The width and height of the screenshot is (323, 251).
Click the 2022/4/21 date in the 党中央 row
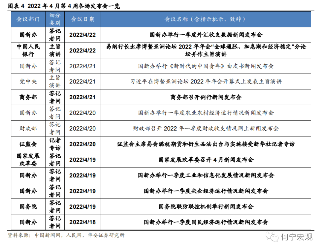83,82
